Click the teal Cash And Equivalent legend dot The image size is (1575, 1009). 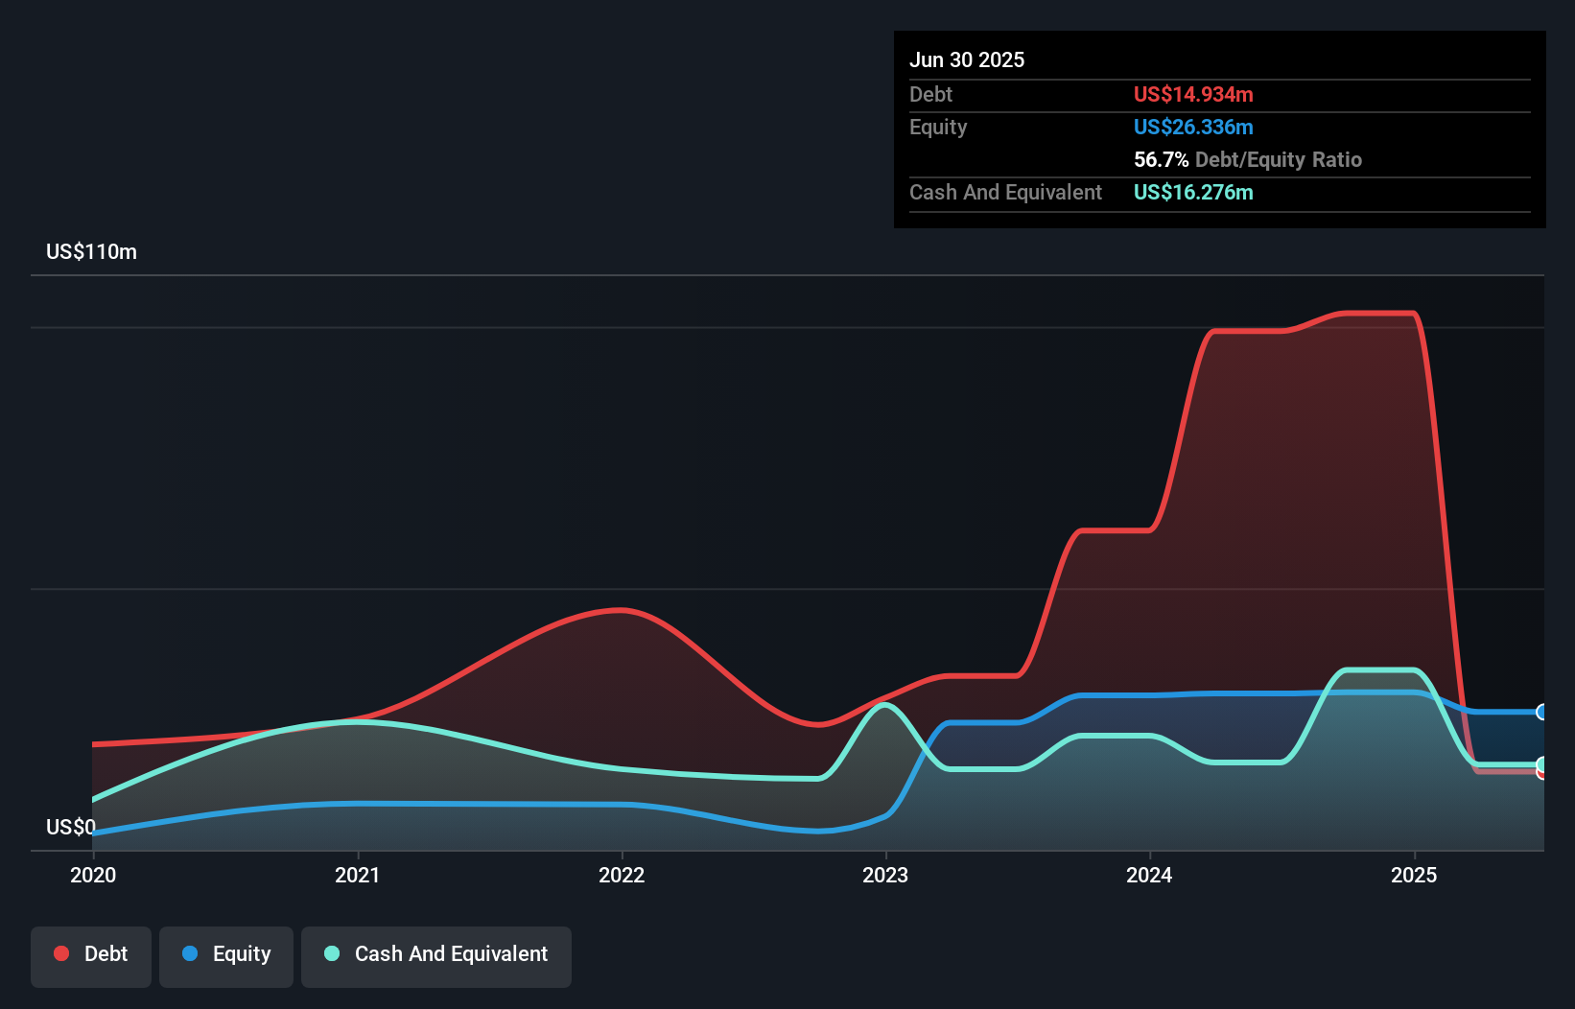coord(331,953)
